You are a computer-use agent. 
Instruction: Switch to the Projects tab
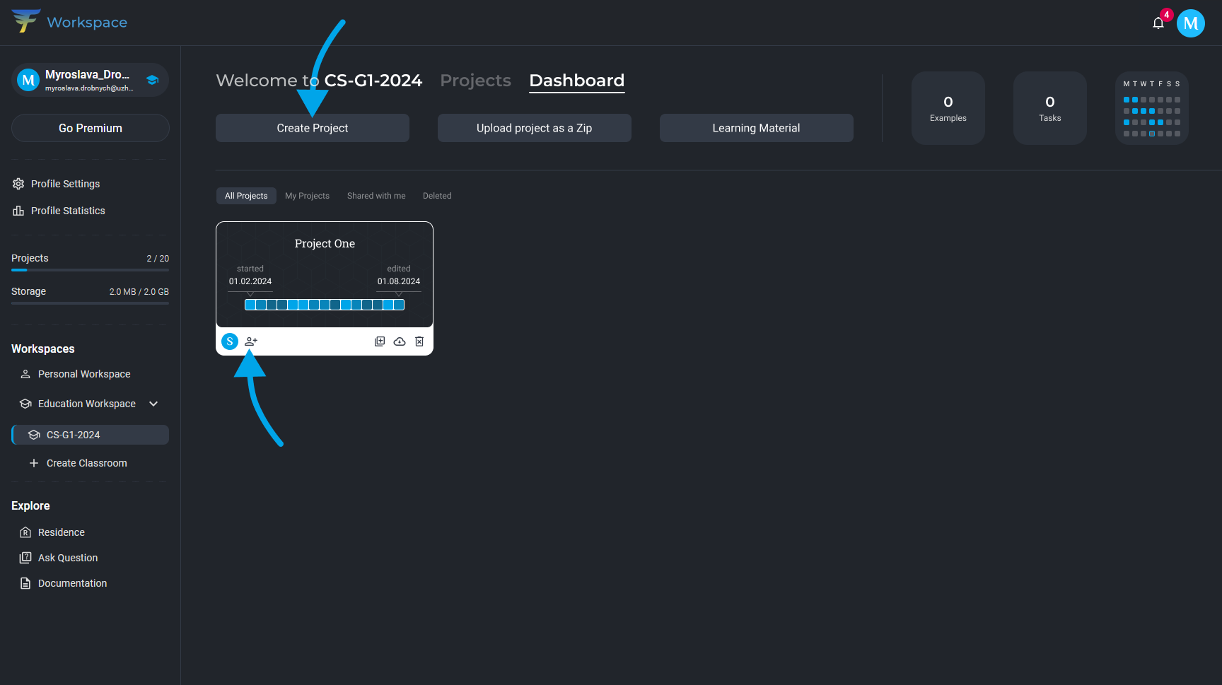click(475, 81)
